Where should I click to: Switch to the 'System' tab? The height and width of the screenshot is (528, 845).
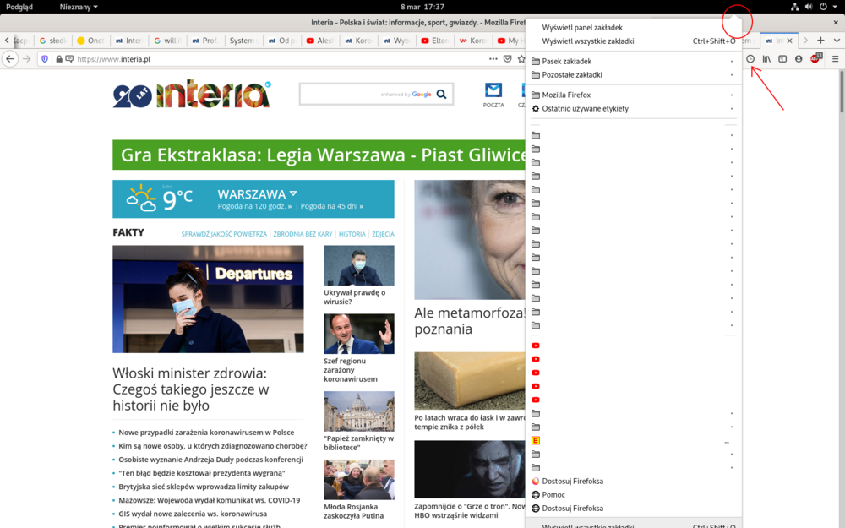pos(243,41)
